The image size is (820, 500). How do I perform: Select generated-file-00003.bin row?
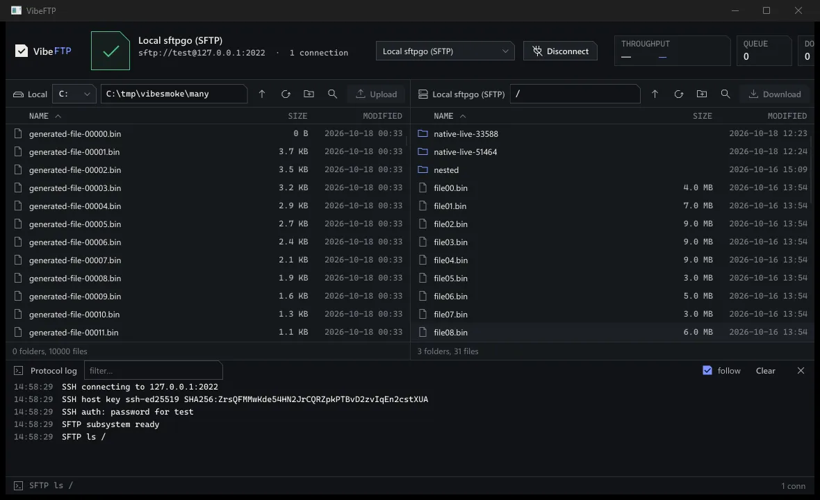click(x=208, y=187)
